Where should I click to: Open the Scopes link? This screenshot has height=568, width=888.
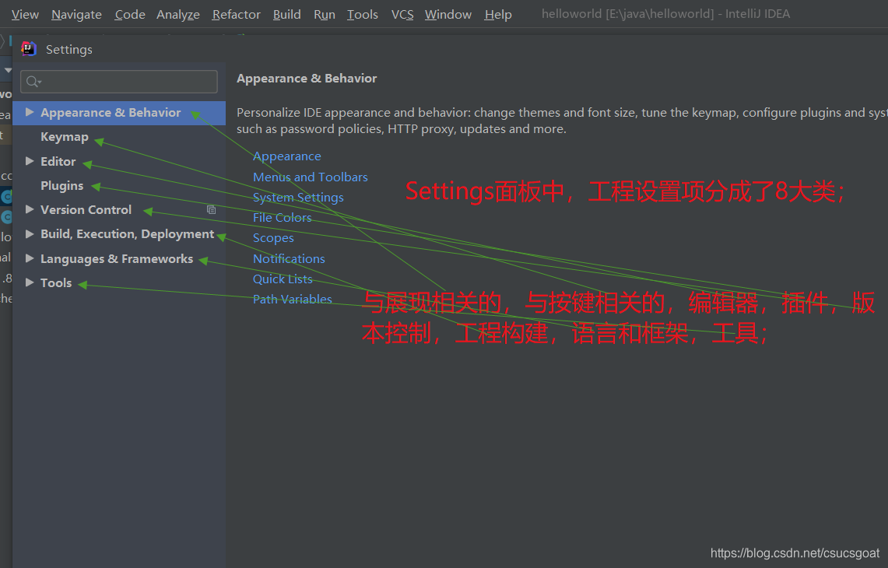(273, 238)
